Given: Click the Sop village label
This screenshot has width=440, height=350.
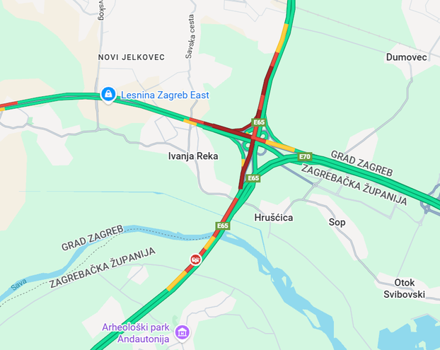Looking at the screenshot, I should 337,223.
